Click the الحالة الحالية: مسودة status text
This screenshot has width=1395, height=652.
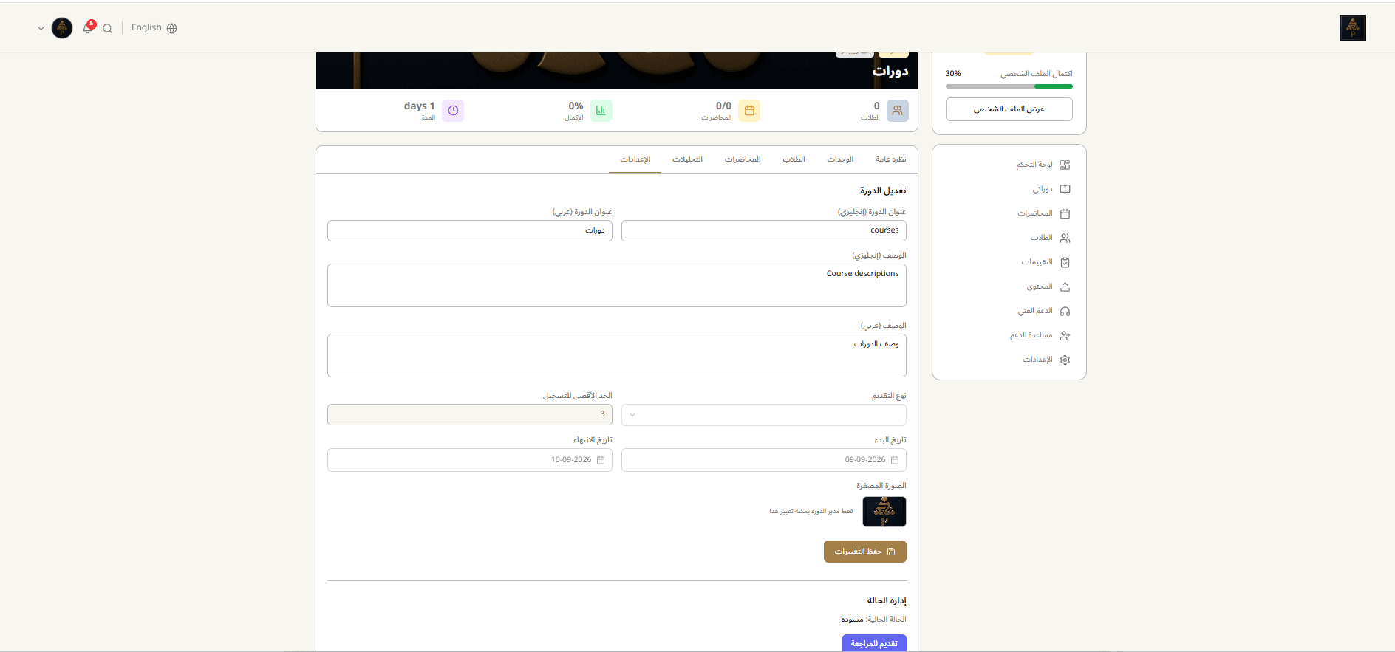coord(873,620)
